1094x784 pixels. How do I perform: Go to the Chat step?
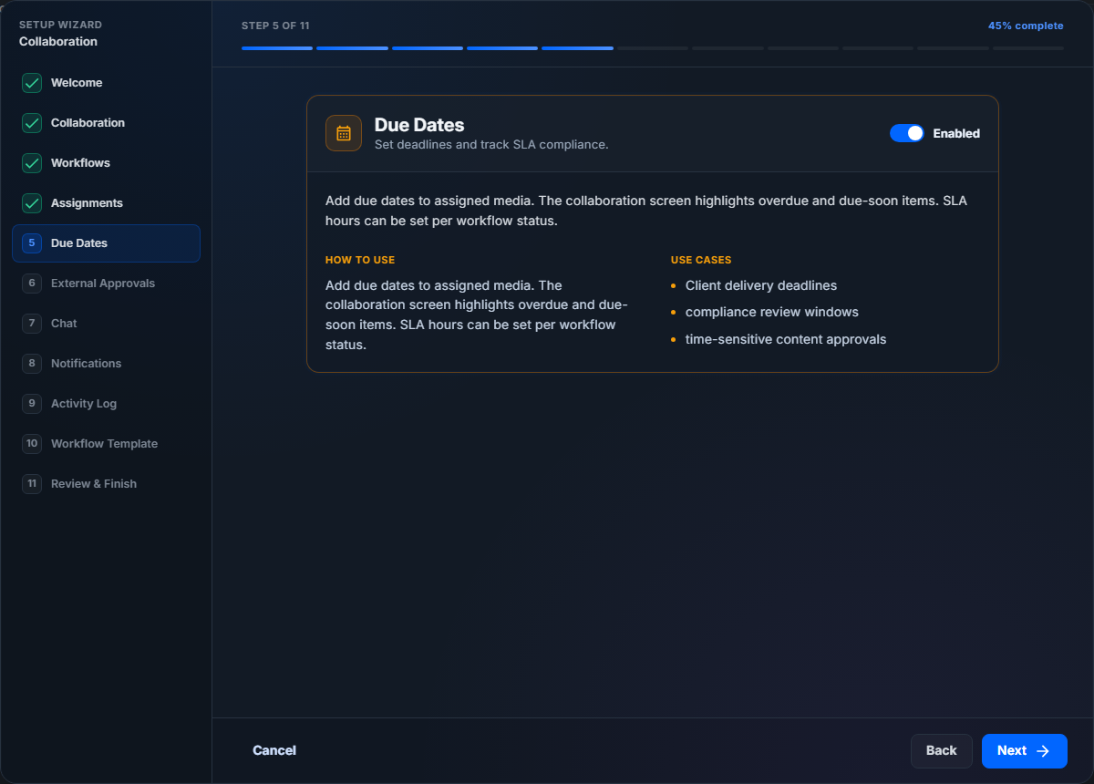(106, 324)
